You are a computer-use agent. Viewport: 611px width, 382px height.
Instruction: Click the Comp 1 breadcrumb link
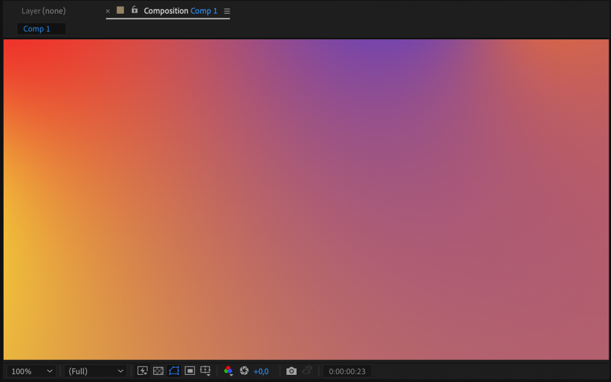tap(40, 28)
